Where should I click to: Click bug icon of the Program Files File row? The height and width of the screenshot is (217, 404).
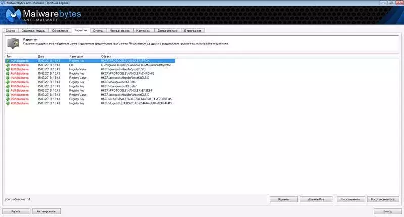(8, 65)
